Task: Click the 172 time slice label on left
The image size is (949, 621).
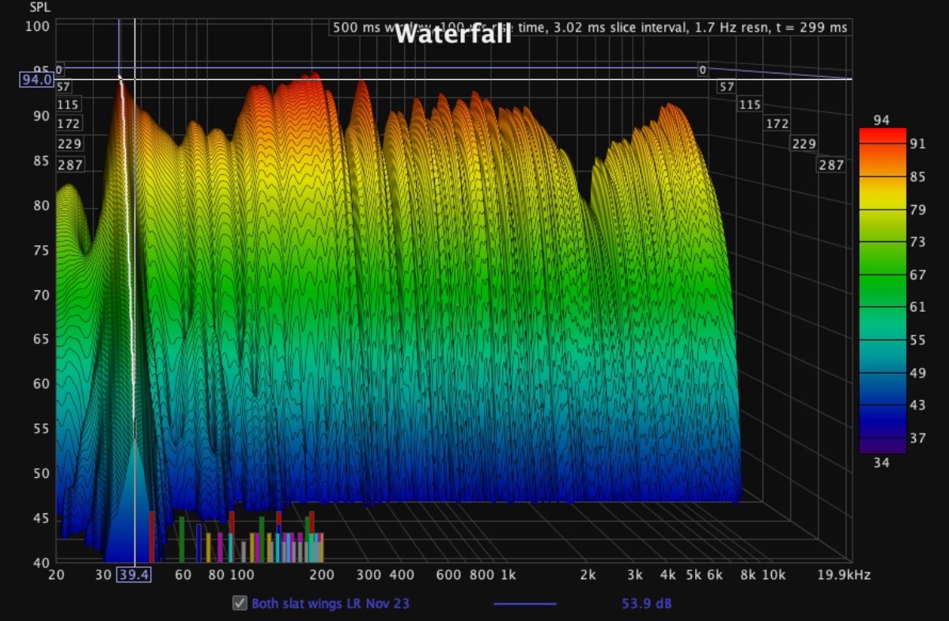Action: (x=69, y=124)
